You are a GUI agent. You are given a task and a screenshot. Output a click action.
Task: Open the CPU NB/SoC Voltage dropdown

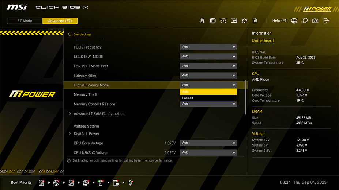click(x=208, y=152)
